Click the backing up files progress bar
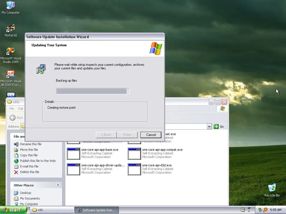 point(93,91)
